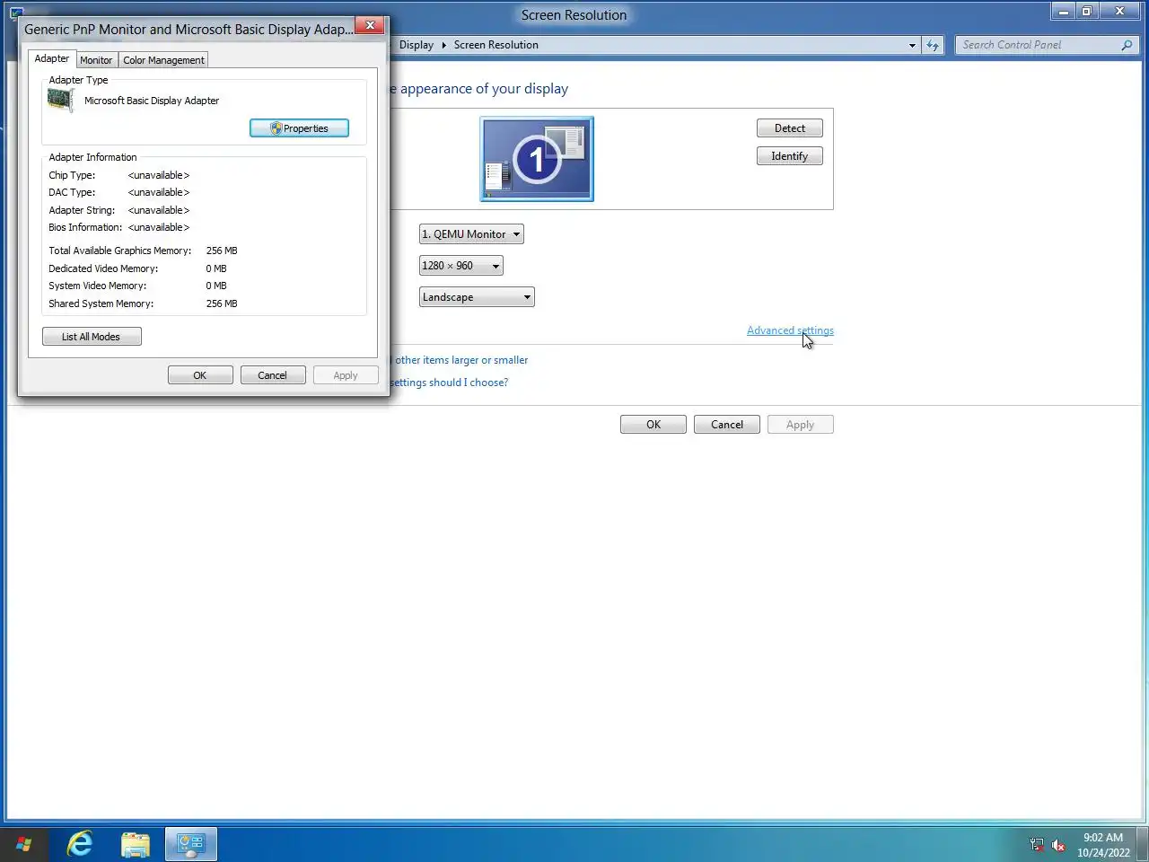The width and height of the screenshot is (1149, 862).
Task: Click 'Dedicated Video Memory:' label
Action: click(x=103, y=268)
